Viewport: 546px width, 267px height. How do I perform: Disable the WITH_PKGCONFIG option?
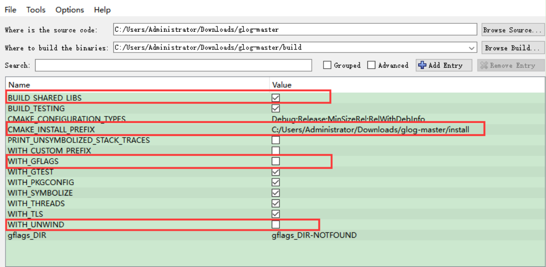click(x=275, y=182)
